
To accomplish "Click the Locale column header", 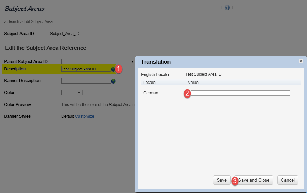I will [149, 83].
